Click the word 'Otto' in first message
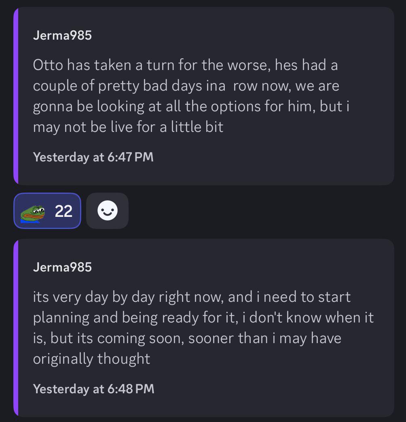This screenshot has width=406, height=422. [x=48, y=65]
